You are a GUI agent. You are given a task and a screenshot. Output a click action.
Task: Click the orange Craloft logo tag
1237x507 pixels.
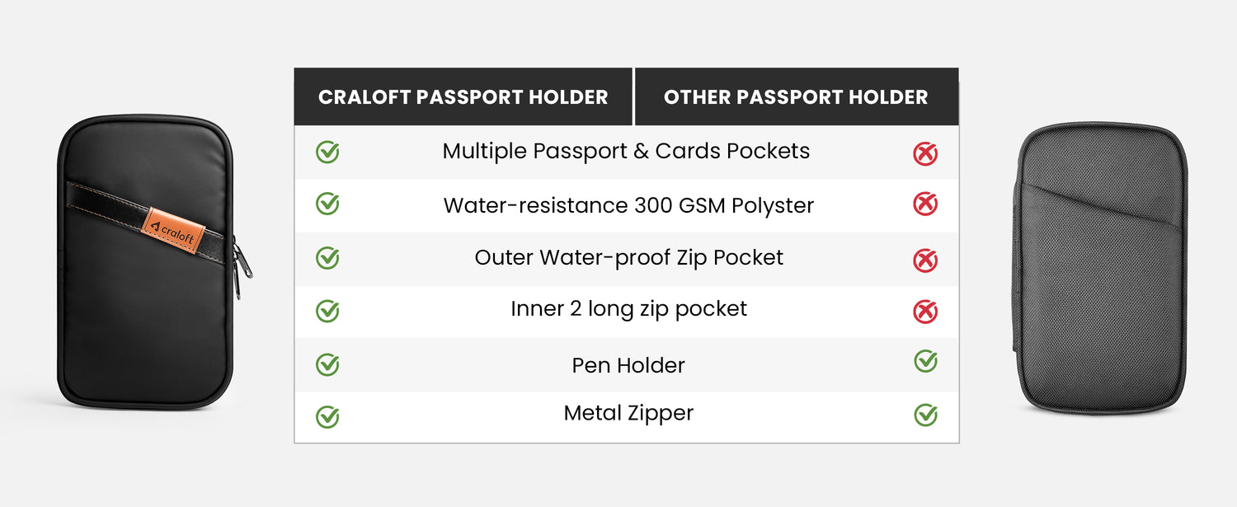click(172, 225)
